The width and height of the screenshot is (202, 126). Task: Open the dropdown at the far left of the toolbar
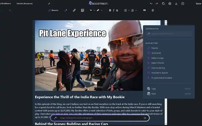[10, 10]
